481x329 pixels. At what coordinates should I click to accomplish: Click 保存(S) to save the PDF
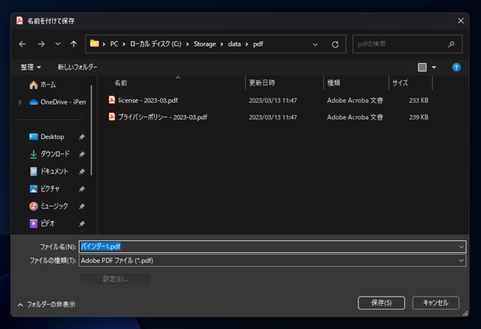tap(381, 303)
